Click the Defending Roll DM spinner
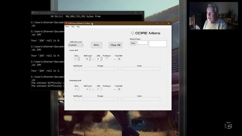The height and width of the screenshot is (136, 242). click(99, 89)
